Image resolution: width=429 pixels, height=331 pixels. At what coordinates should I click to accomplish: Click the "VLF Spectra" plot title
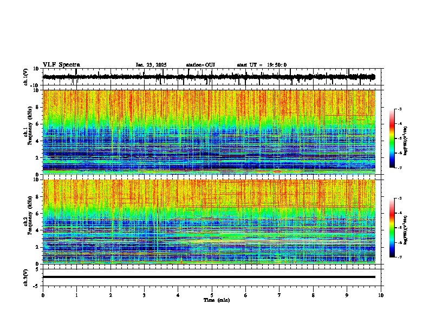tap(61, 65)
